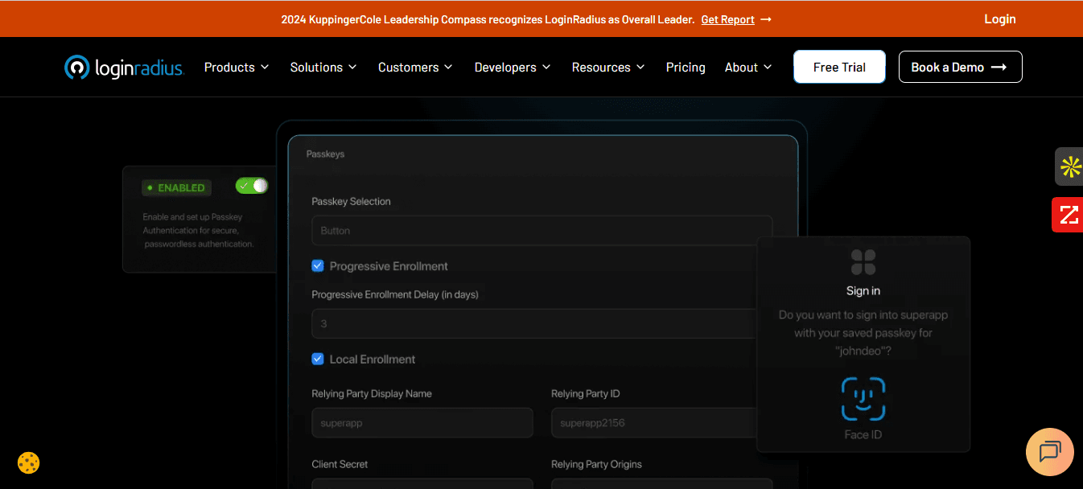1083x489 pixels.
Task: Click the Free Trial button
Action: (839, 67)
